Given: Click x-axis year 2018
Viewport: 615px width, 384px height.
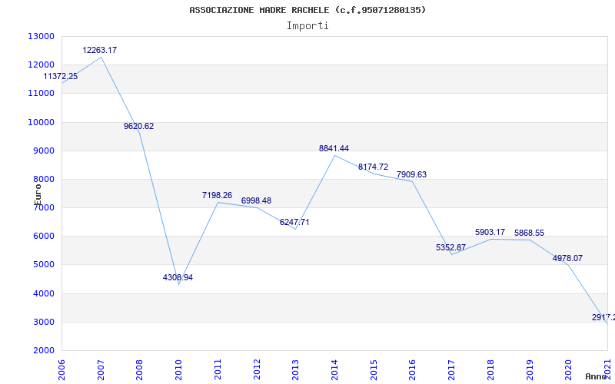Looking at the screenshot, I should coord(490,370).
